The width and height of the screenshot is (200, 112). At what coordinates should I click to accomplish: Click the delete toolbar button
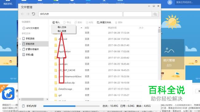pyautogui.click(x=119, y=22)
